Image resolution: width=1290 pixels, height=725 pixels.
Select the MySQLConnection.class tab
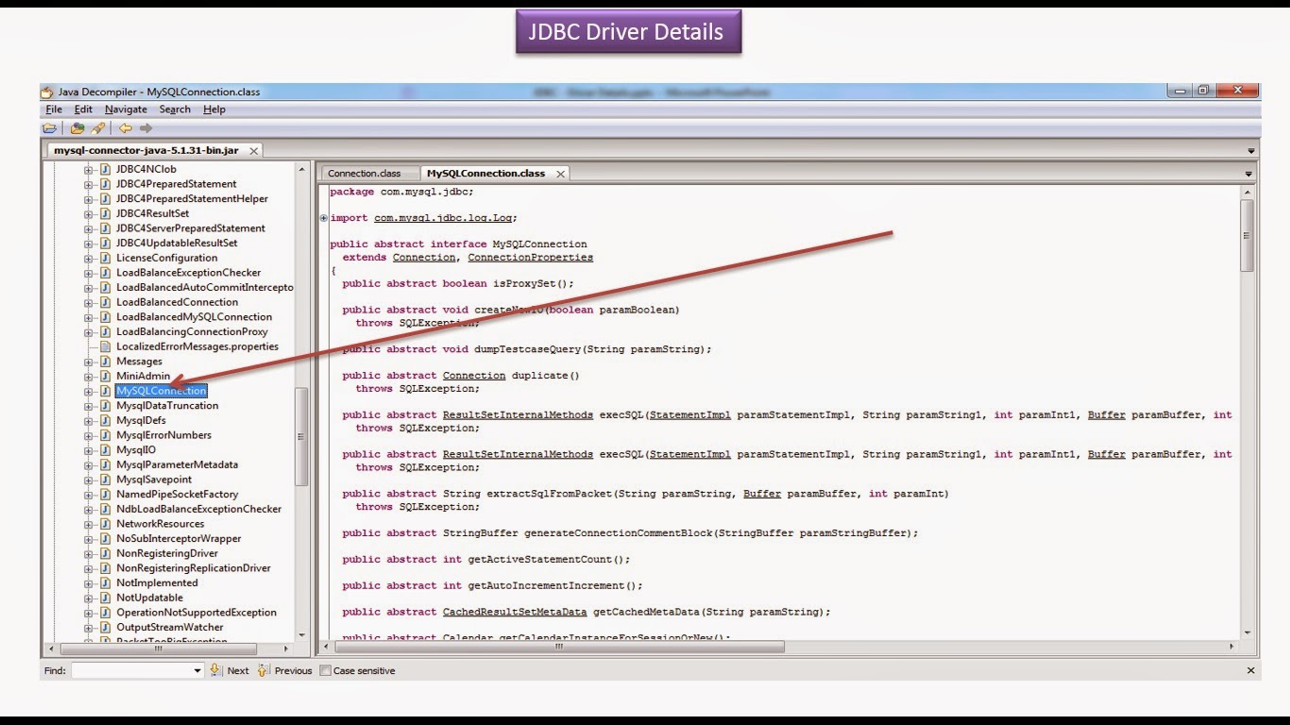tap(485, 174)
